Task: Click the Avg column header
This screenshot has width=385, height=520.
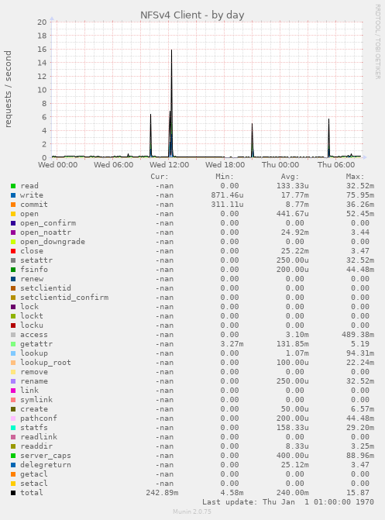Action: pyautogui.click(x=290, y=177)
